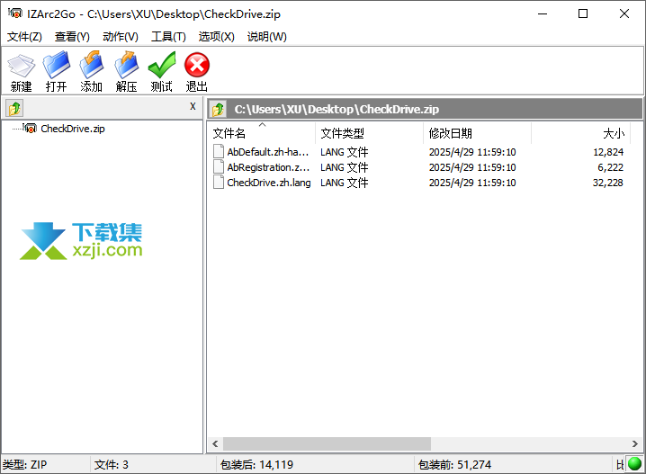
Task: Sort by 文件类型 column header
Action: [x=369, y=133]
